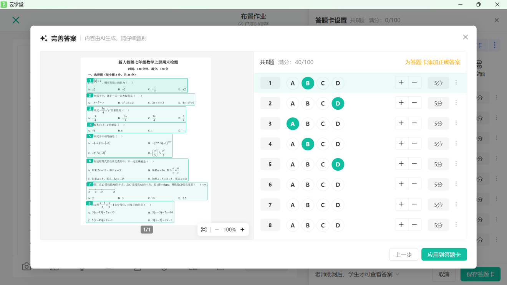The height and width of the screenshot is (285, 507).
Task: Click 取消 in the background answer card panel
Action: click(444, 274)
